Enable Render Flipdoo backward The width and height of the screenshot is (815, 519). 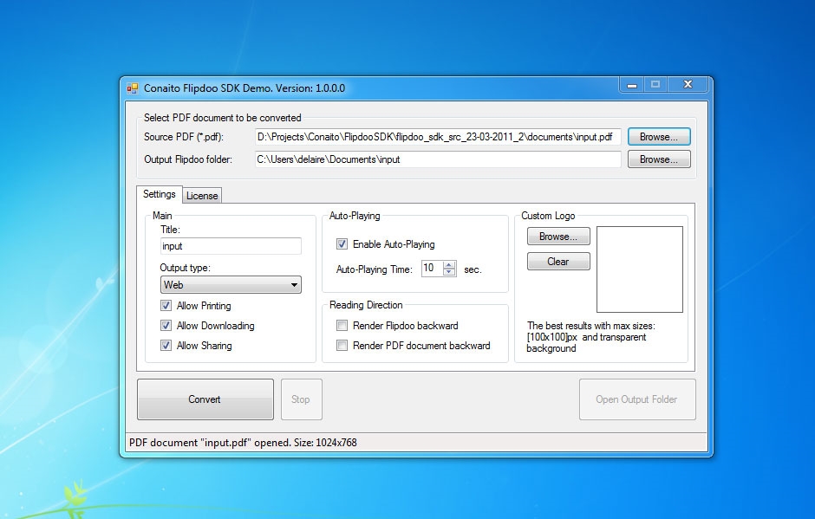click(342, 326)
